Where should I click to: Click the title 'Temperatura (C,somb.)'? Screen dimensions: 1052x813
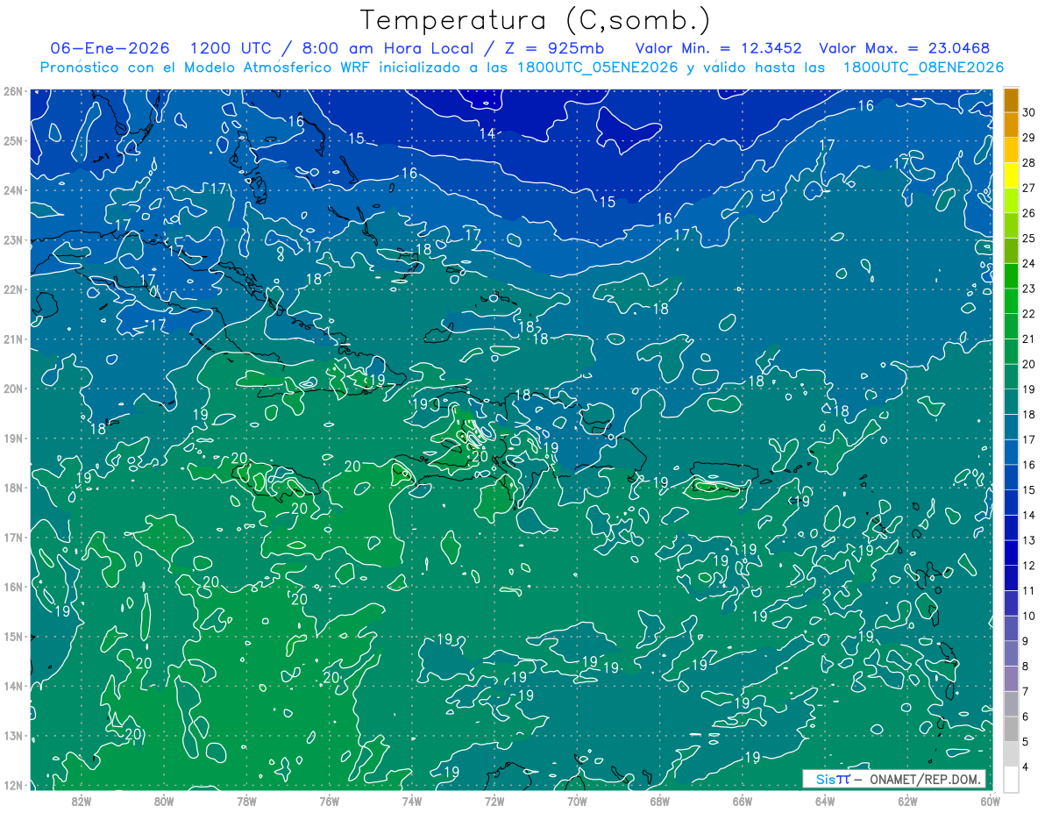535,19
